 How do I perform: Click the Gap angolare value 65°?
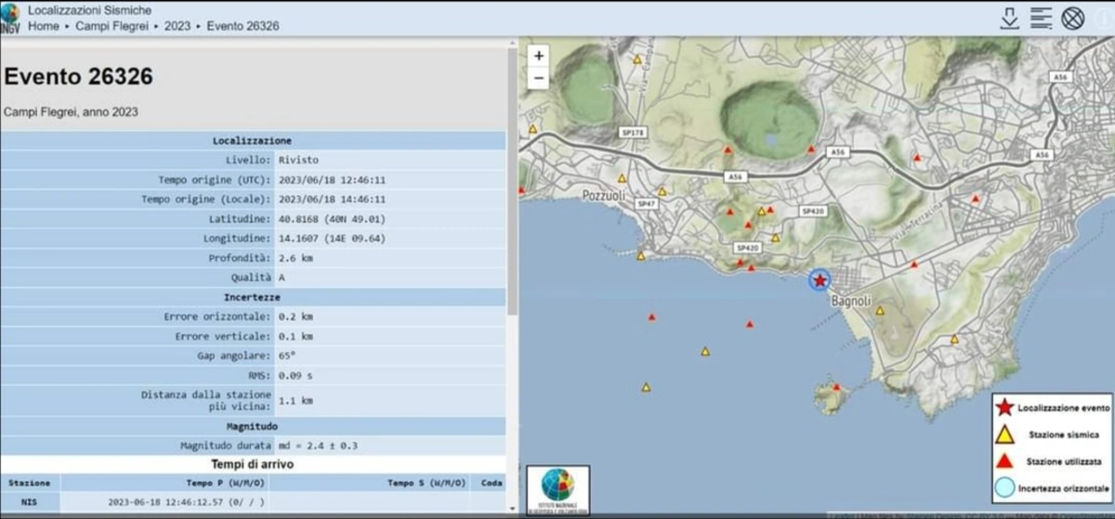click(286, 356)
